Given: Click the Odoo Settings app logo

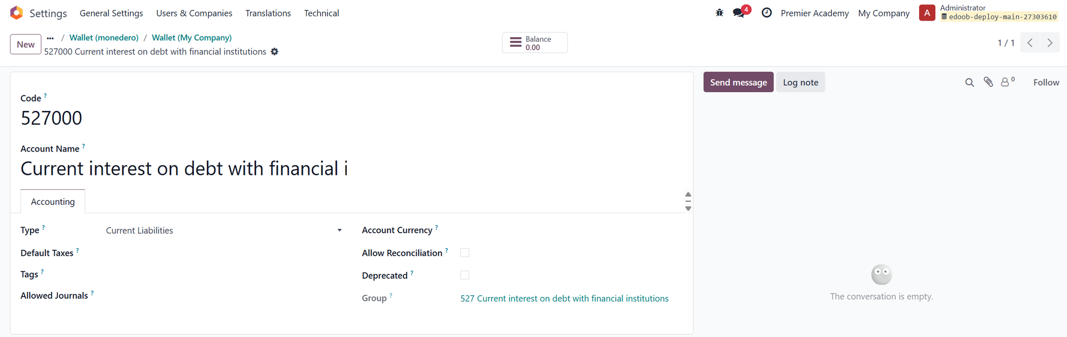Looking at the screenshot, I should point(17,13).
